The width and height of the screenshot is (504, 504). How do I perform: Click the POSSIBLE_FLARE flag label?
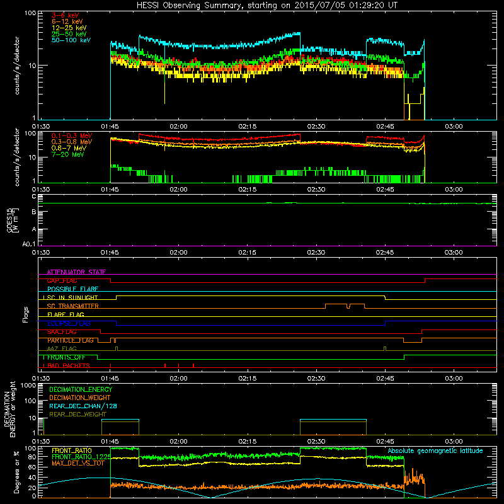coord(72,289)
